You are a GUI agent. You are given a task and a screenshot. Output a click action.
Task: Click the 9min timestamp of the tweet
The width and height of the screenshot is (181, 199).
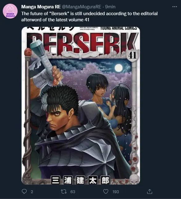click(x=110, y=7)
